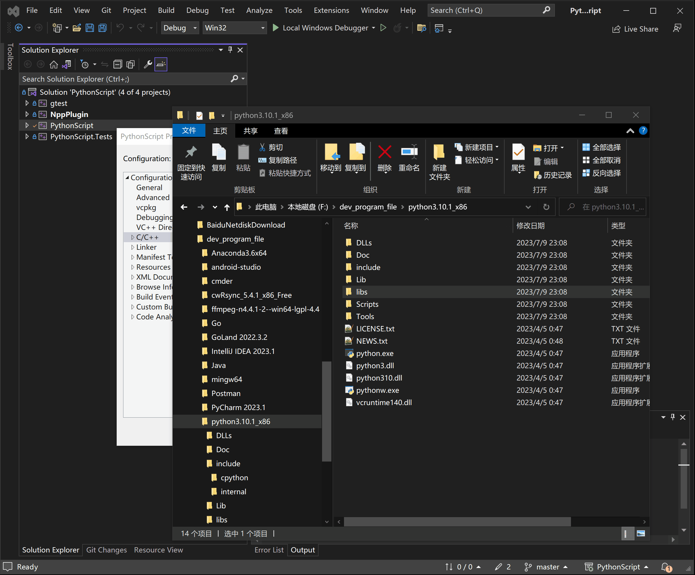Click the 历史记录 history button
695x575 pixels.
552,175
